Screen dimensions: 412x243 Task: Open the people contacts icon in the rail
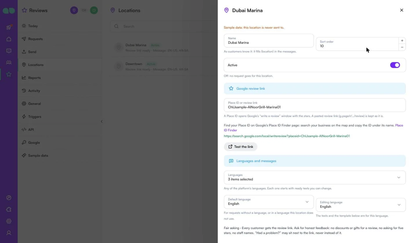click(x=9, y=62)
